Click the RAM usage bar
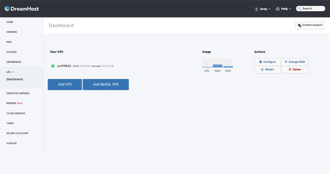The height and width of the screenshot is (174, 330). point(217,63)
